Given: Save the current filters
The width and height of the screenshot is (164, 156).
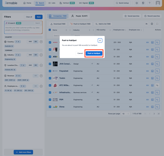Looking at the screenshot, I should [x=39, y=17].
